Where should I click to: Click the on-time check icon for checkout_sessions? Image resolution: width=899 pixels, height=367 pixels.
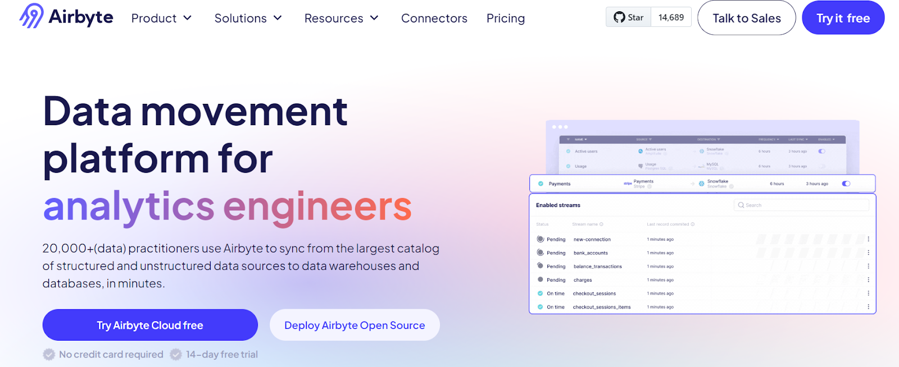click(x=541, y=293)
